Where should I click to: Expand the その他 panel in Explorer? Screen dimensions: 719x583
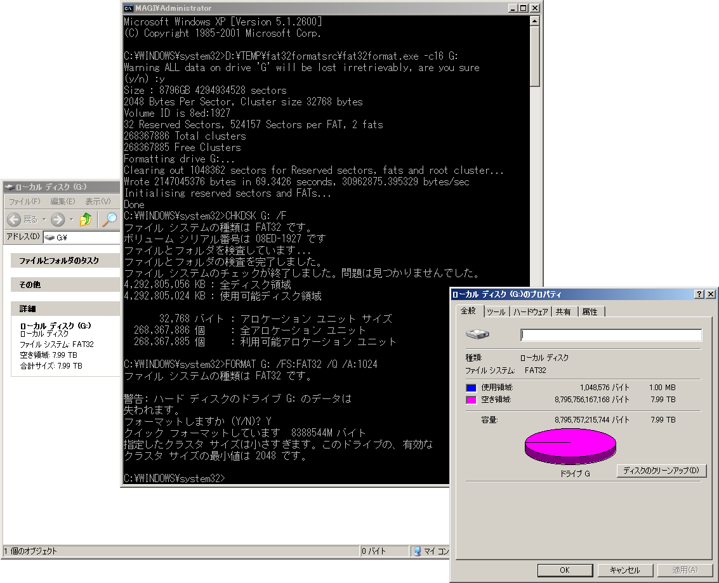point(65,285)
